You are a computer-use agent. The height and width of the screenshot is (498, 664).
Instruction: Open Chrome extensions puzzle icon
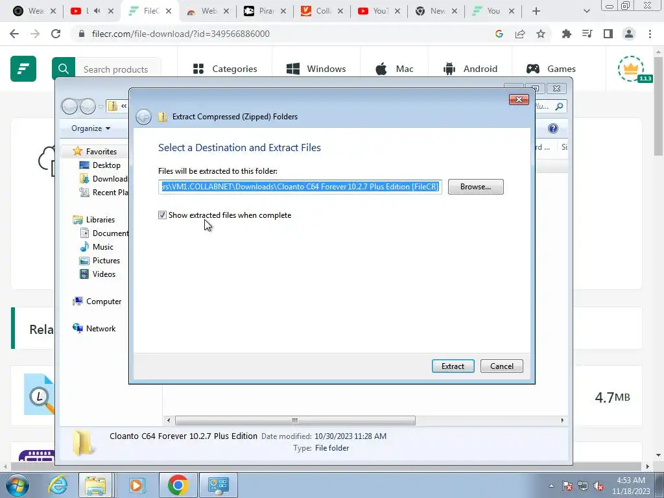click(x=567, y=34)
